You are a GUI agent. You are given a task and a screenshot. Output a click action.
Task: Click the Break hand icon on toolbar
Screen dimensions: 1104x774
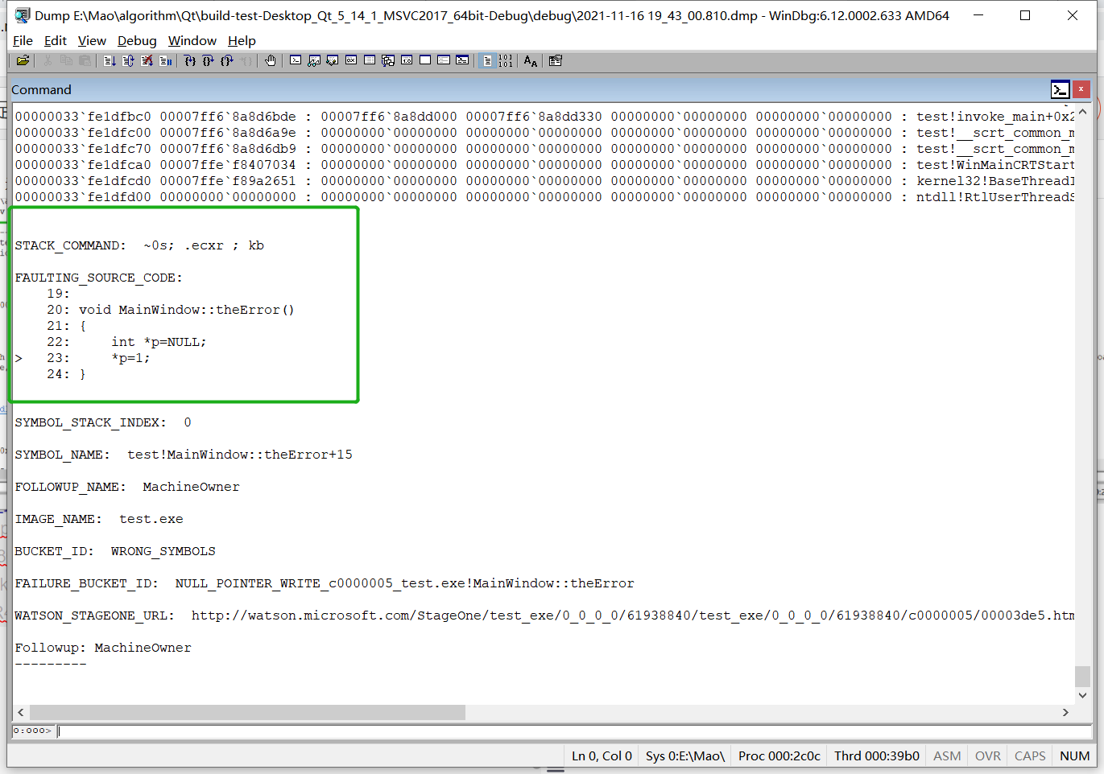click(x=271, y=60)
